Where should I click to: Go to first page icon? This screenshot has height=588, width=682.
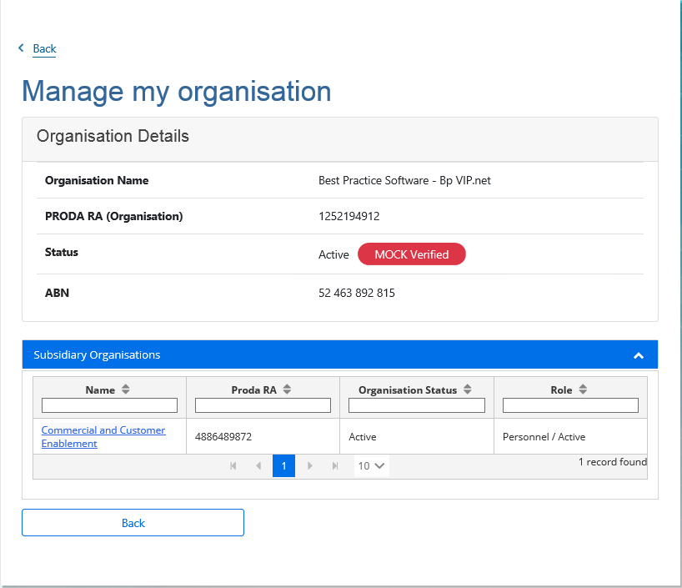tap(233, 465)
